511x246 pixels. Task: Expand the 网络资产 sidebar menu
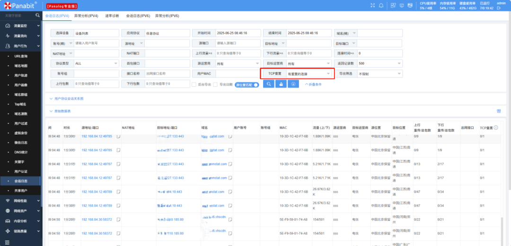[x=20, y=211]
